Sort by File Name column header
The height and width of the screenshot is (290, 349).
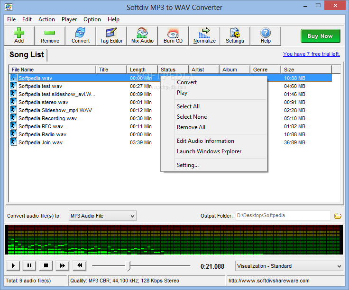pos(53,70)
